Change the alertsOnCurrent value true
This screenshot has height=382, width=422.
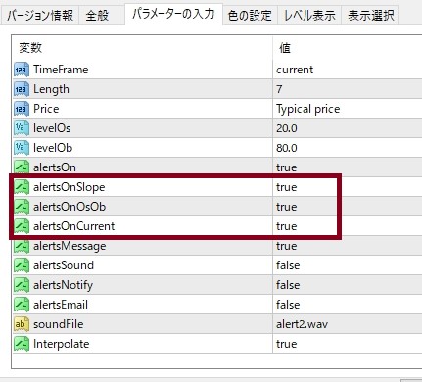(286, 226)
